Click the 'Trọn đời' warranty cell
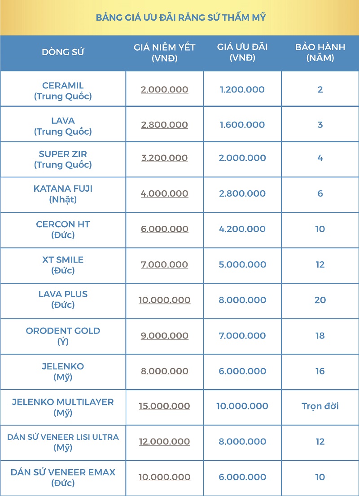 point(320,406)
